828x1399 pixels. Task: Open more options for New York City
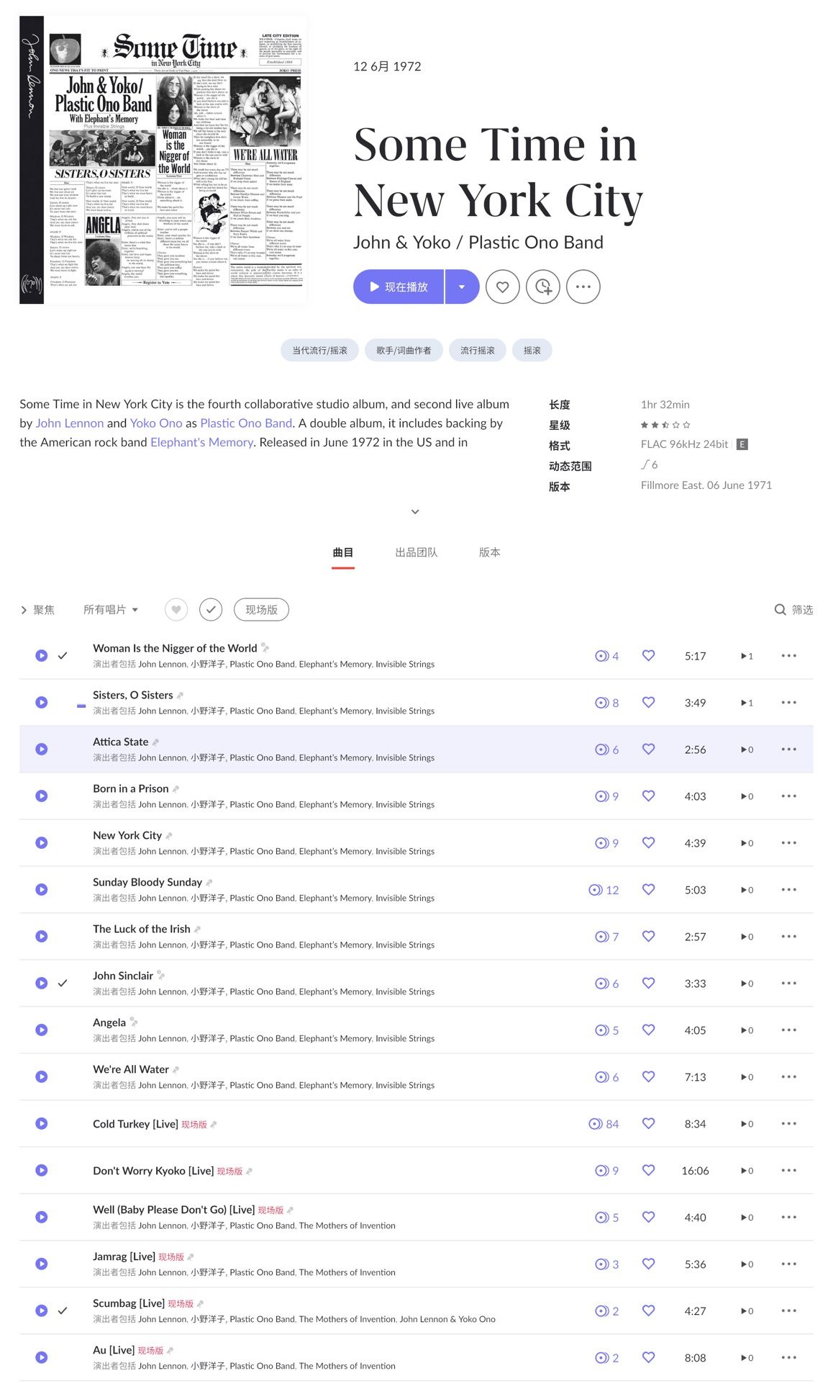click(x=788, y=843)
